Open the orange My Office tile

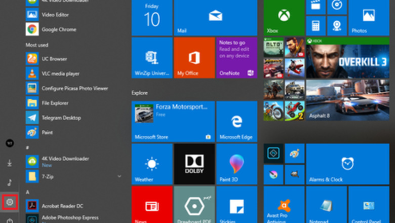(x=194, y=58)
